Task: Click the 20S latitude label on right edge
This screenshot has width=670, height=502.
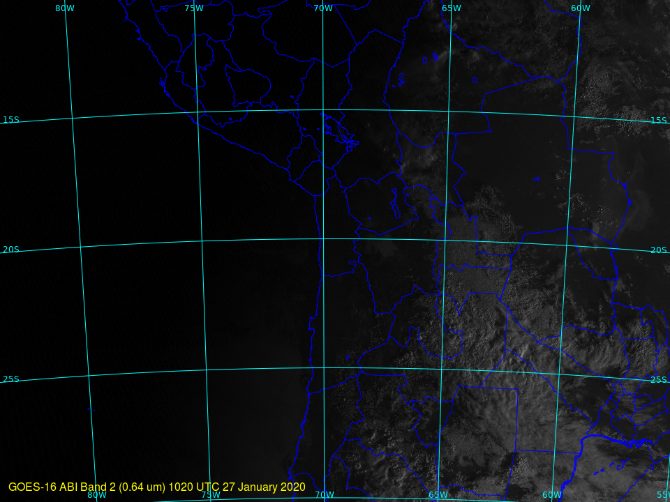Action: [658, 250]
